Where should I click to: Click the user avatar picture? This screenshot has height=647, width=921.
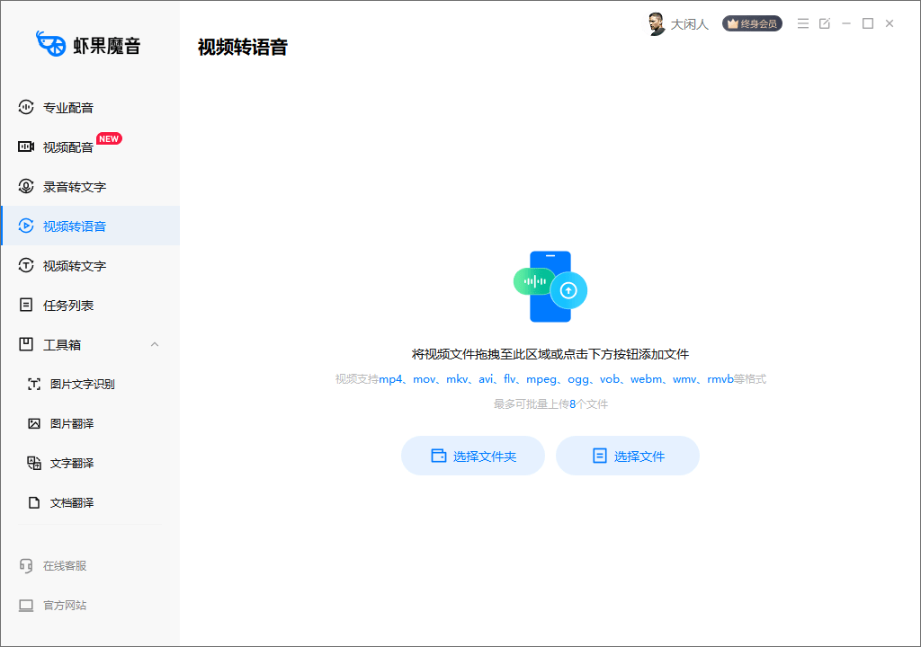(656, 24)
